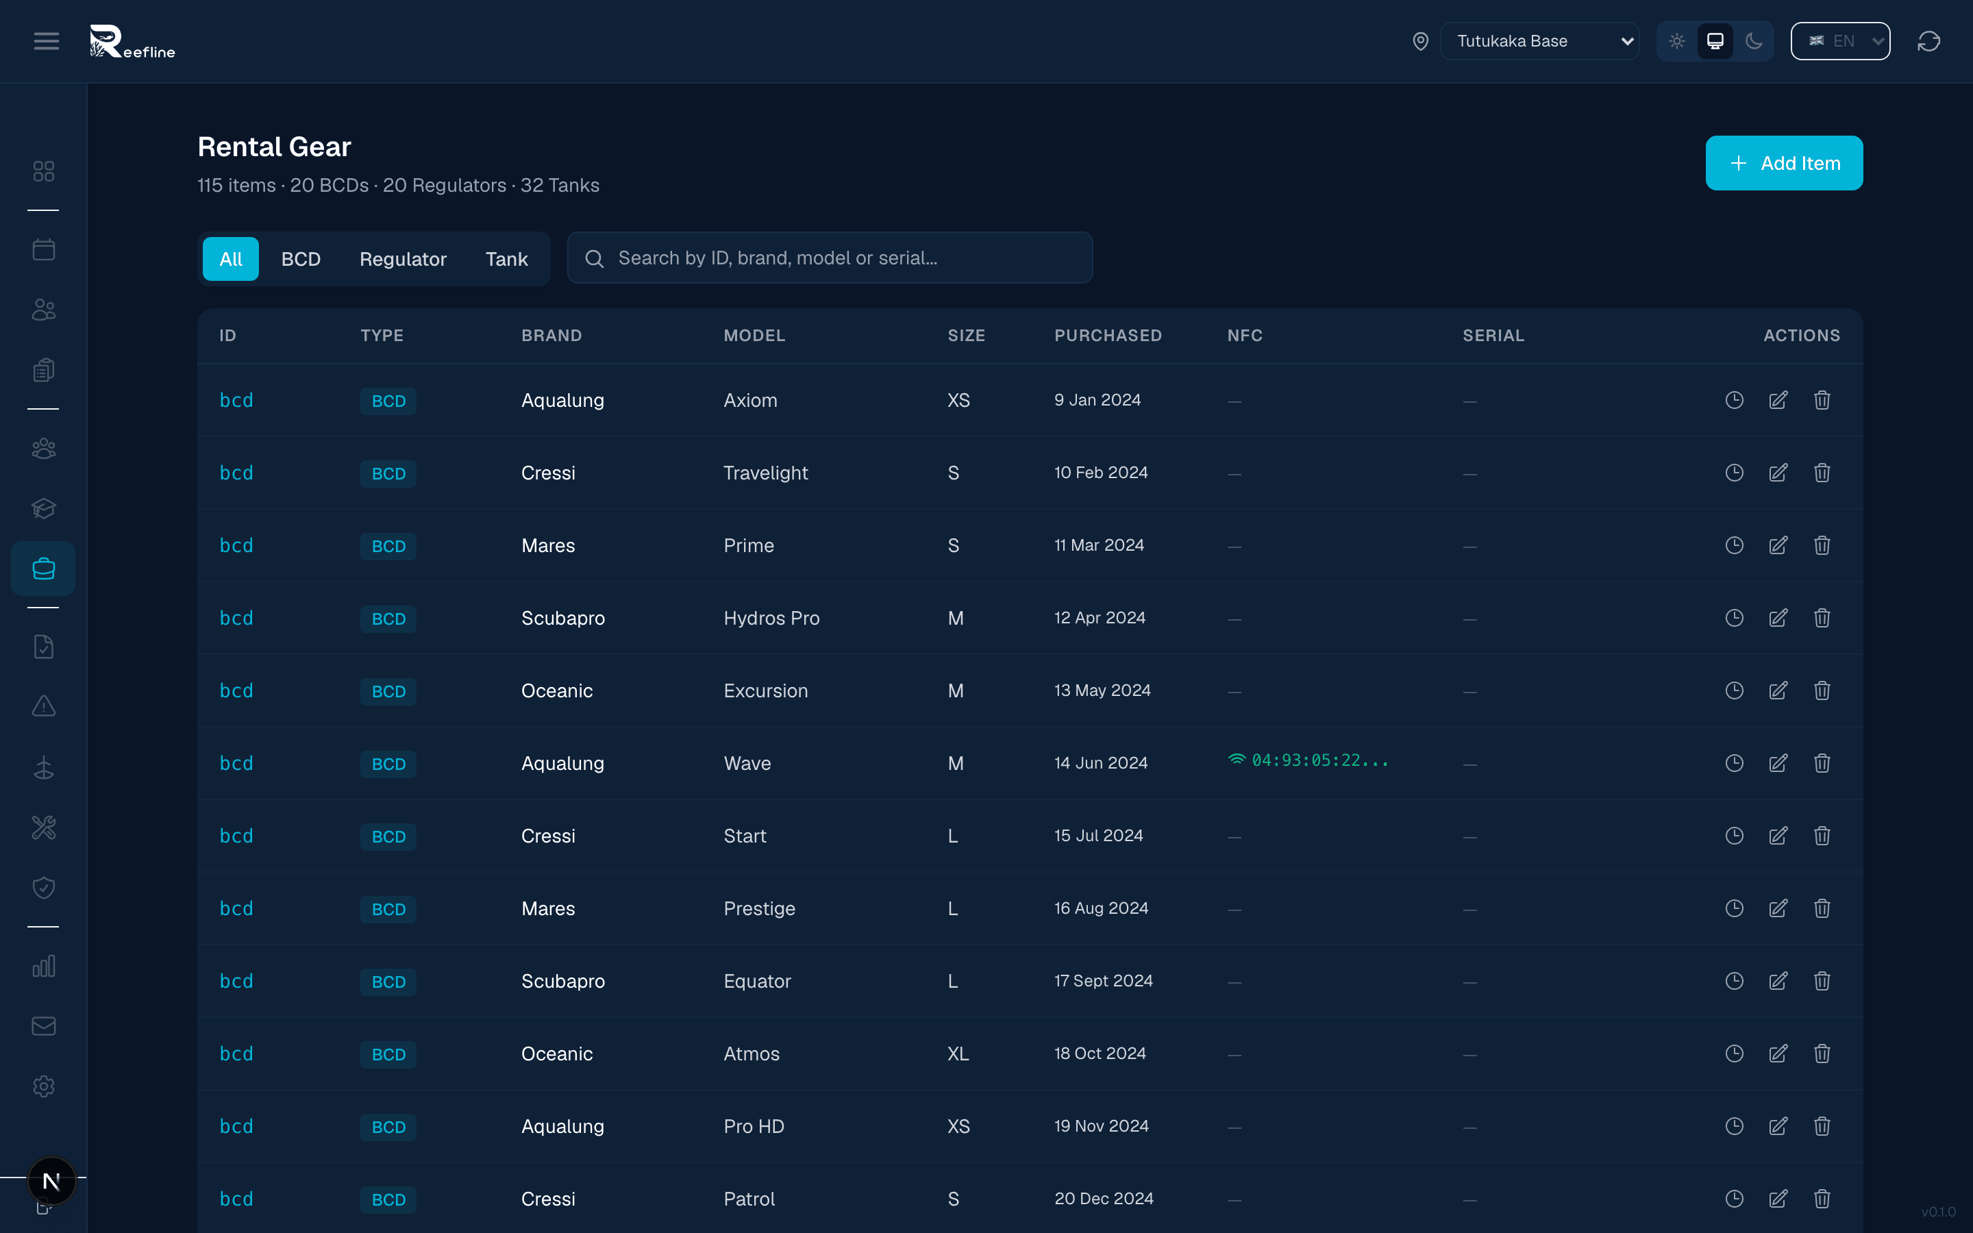Open bcd ID link for Oceanic Atmos
Screen dimensions: 1973x1233
(x=236, y=1053)
